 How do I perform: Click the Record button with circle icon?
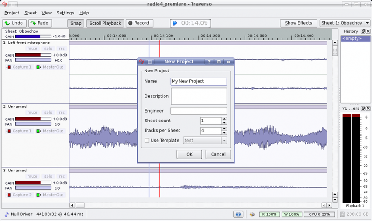pos(139,23)
